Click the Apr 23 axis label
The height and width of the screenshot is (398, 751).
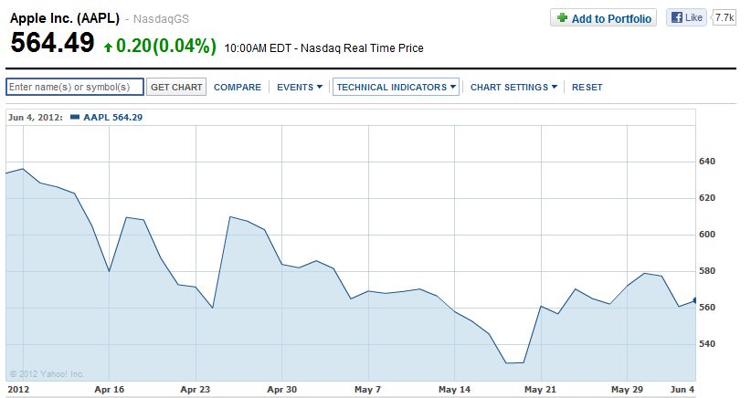point(195,390)
